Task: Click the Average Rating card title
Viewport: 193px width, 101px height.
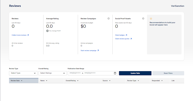Action: pos(52,19)
